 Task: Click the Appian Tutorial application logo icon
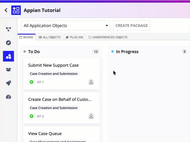tap(16, 10)
